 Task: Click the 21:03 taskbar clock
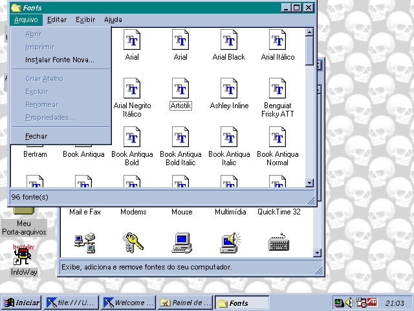click(x=395, y=303)
